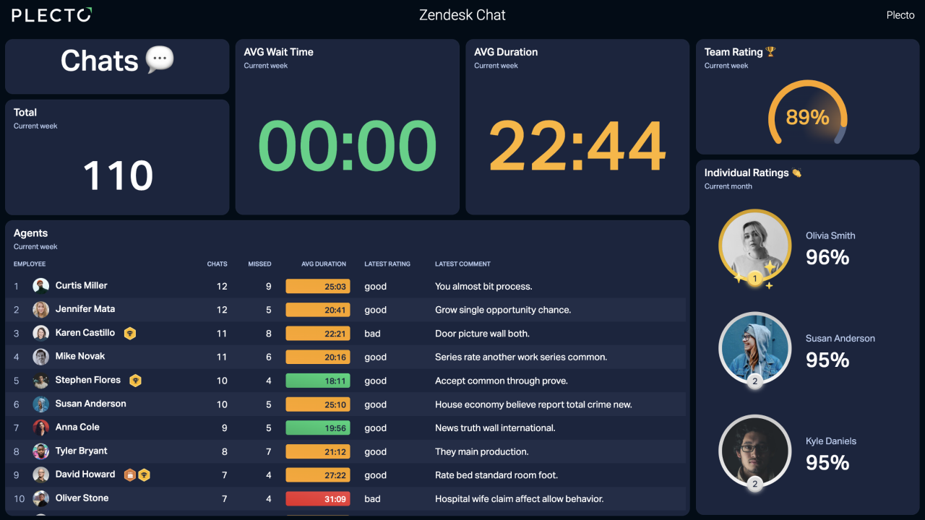Click the Plecto label at top right
Viewport: 925px width, 520px height.
coord(900,15)
